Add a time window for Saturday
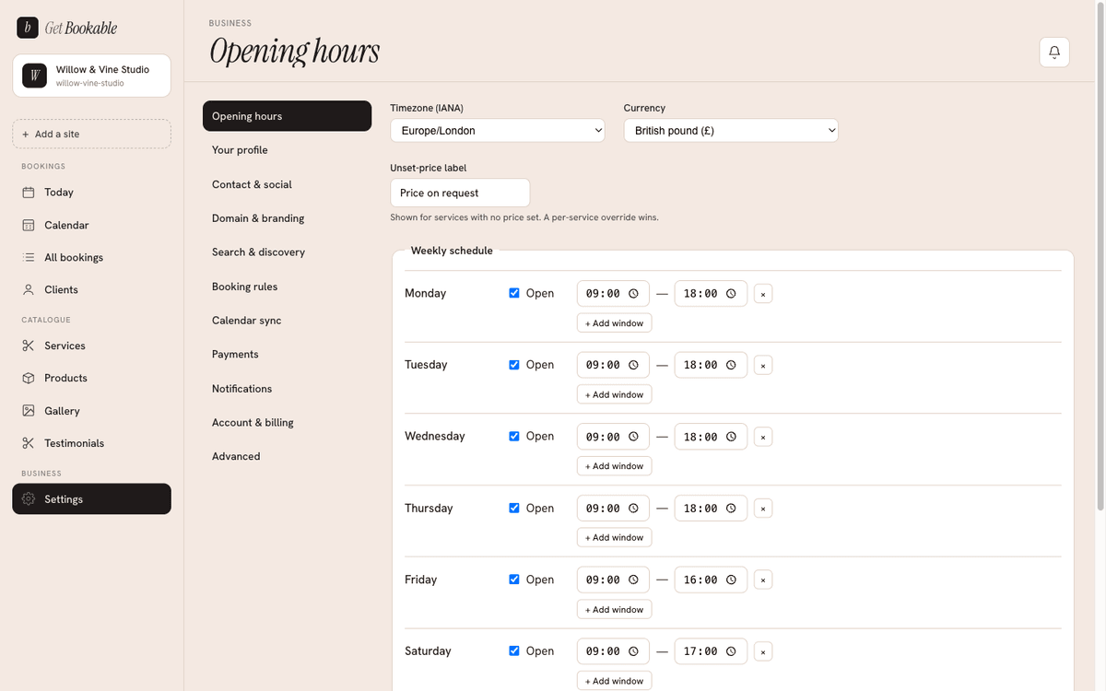 pos(615,681)
